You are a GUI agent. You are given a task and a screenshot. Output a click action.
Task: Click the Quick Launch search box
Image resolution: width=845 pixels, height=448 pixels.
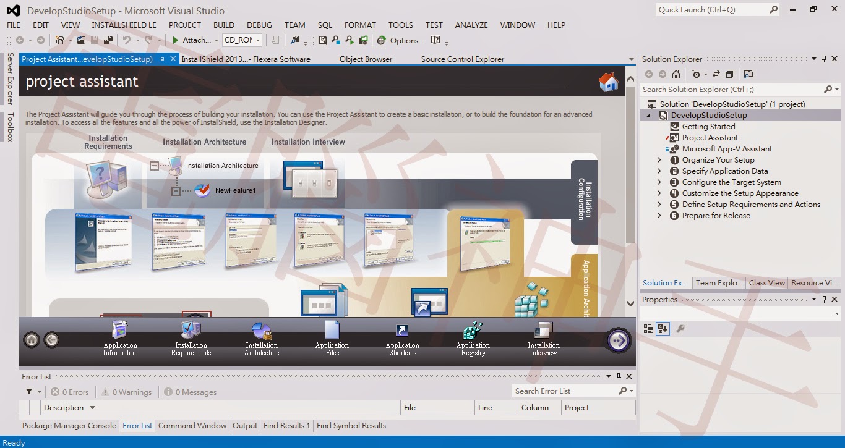pyautogui.click(x=718, y=9)
